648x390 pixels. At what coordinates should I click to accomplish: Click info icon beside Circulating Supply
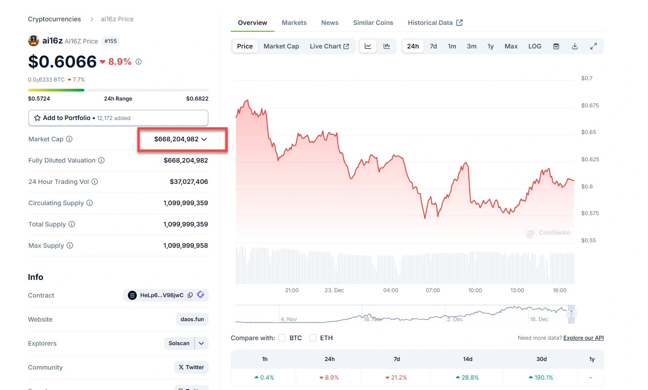[x=90, y=203]
